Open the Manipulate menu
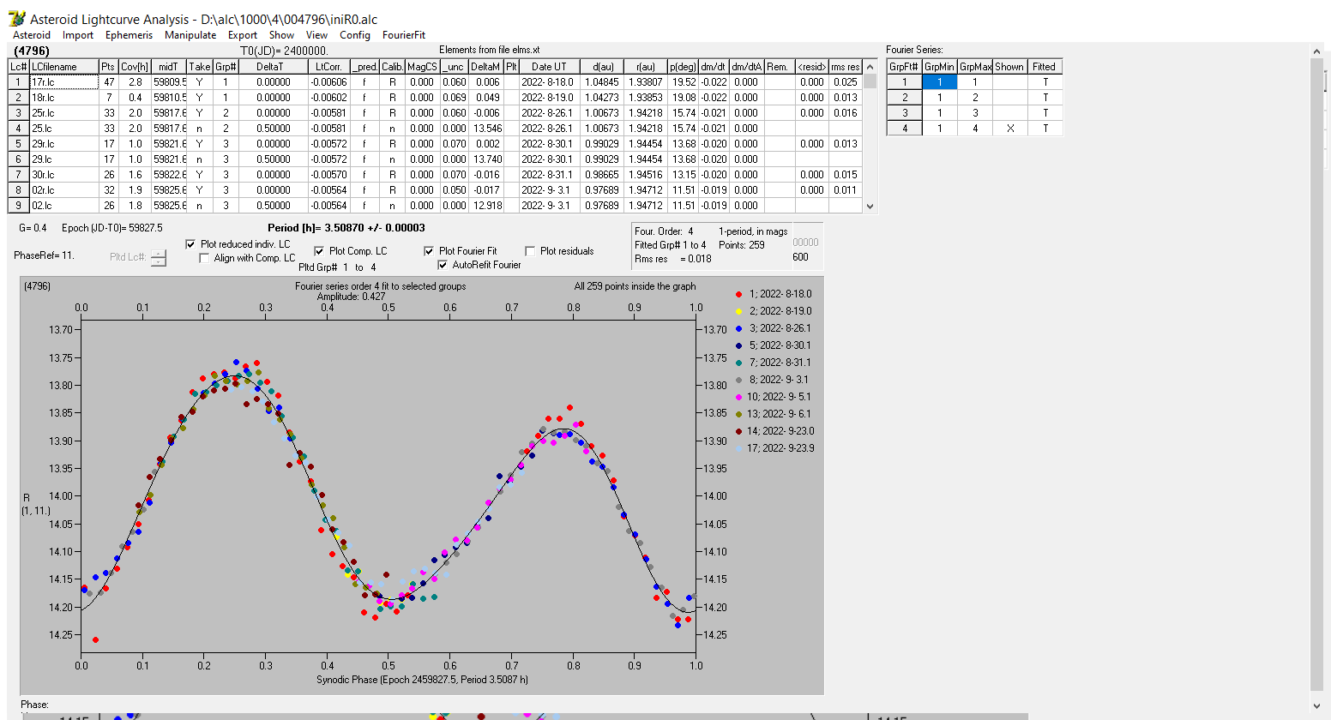Viewport: 1331px width, 720px height. click(x=190, y=35)
